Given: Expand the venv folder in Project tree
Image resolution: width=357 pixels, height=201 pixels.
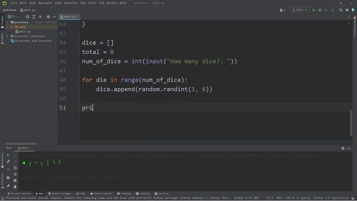Looking at the screenshot, I should tap(11, 27).
